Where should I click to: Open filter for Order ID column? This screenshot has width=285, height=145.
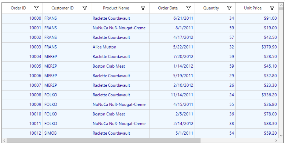(x=36, y=8)
